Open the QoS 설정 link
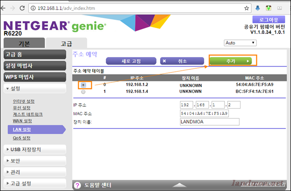 click(21, 138)
